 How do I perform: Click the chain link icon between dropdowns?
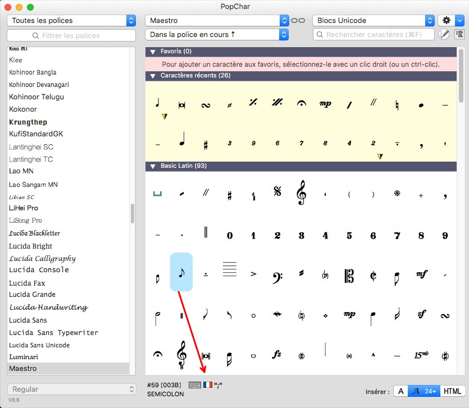[298, 20]
